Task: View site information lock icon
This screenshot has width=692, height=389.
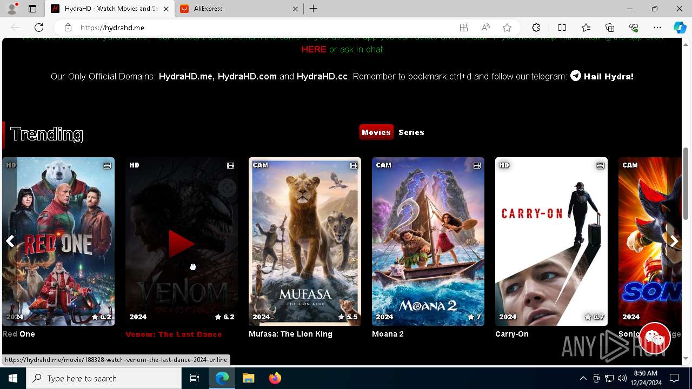Action: point(68,28)
